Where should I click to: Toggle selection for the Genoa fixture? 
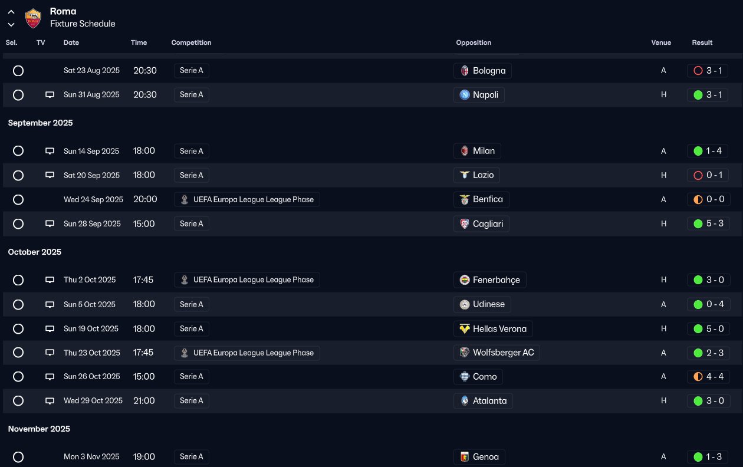18,457
